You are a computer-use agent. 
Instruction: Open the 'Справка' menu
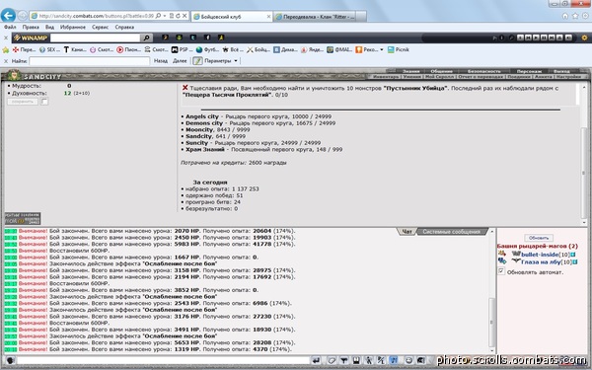click(x=124, y=28)
